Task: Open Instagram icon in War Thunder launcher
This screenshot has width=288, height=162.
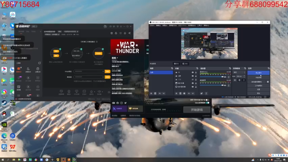Action: 121,103
